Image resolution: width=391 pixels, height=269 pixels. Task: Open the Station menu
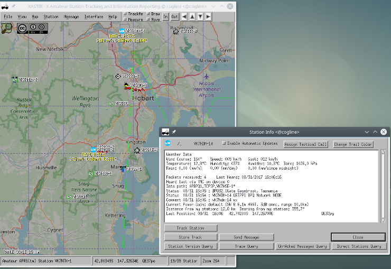coord(51,17)
